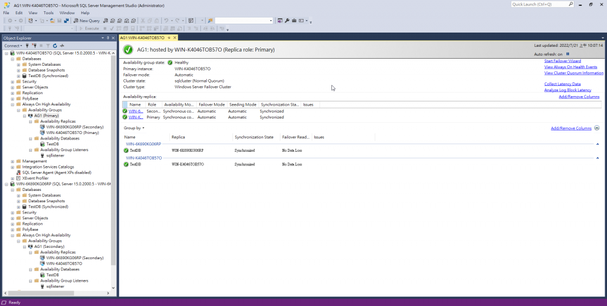Open View Always On Health Events link
This screenshot has width=607, height=306.
571,67
